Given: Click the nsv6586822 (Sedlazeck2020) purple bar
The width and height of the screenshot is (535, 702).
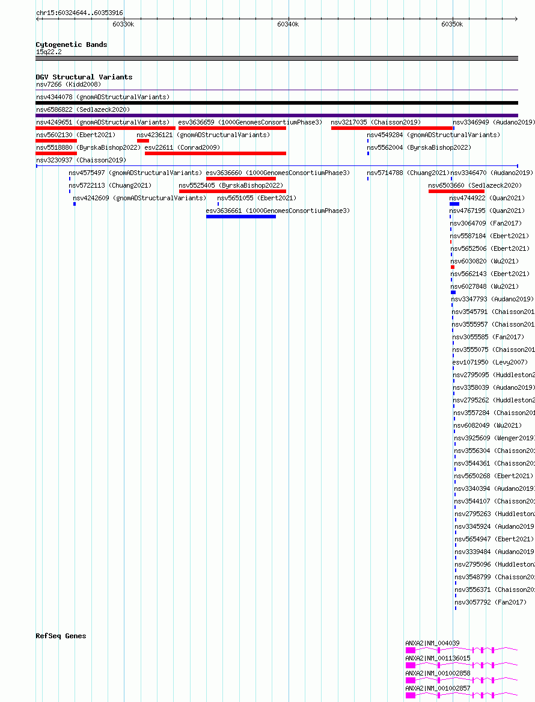Looking at the screenshot, I should [277, 115].
